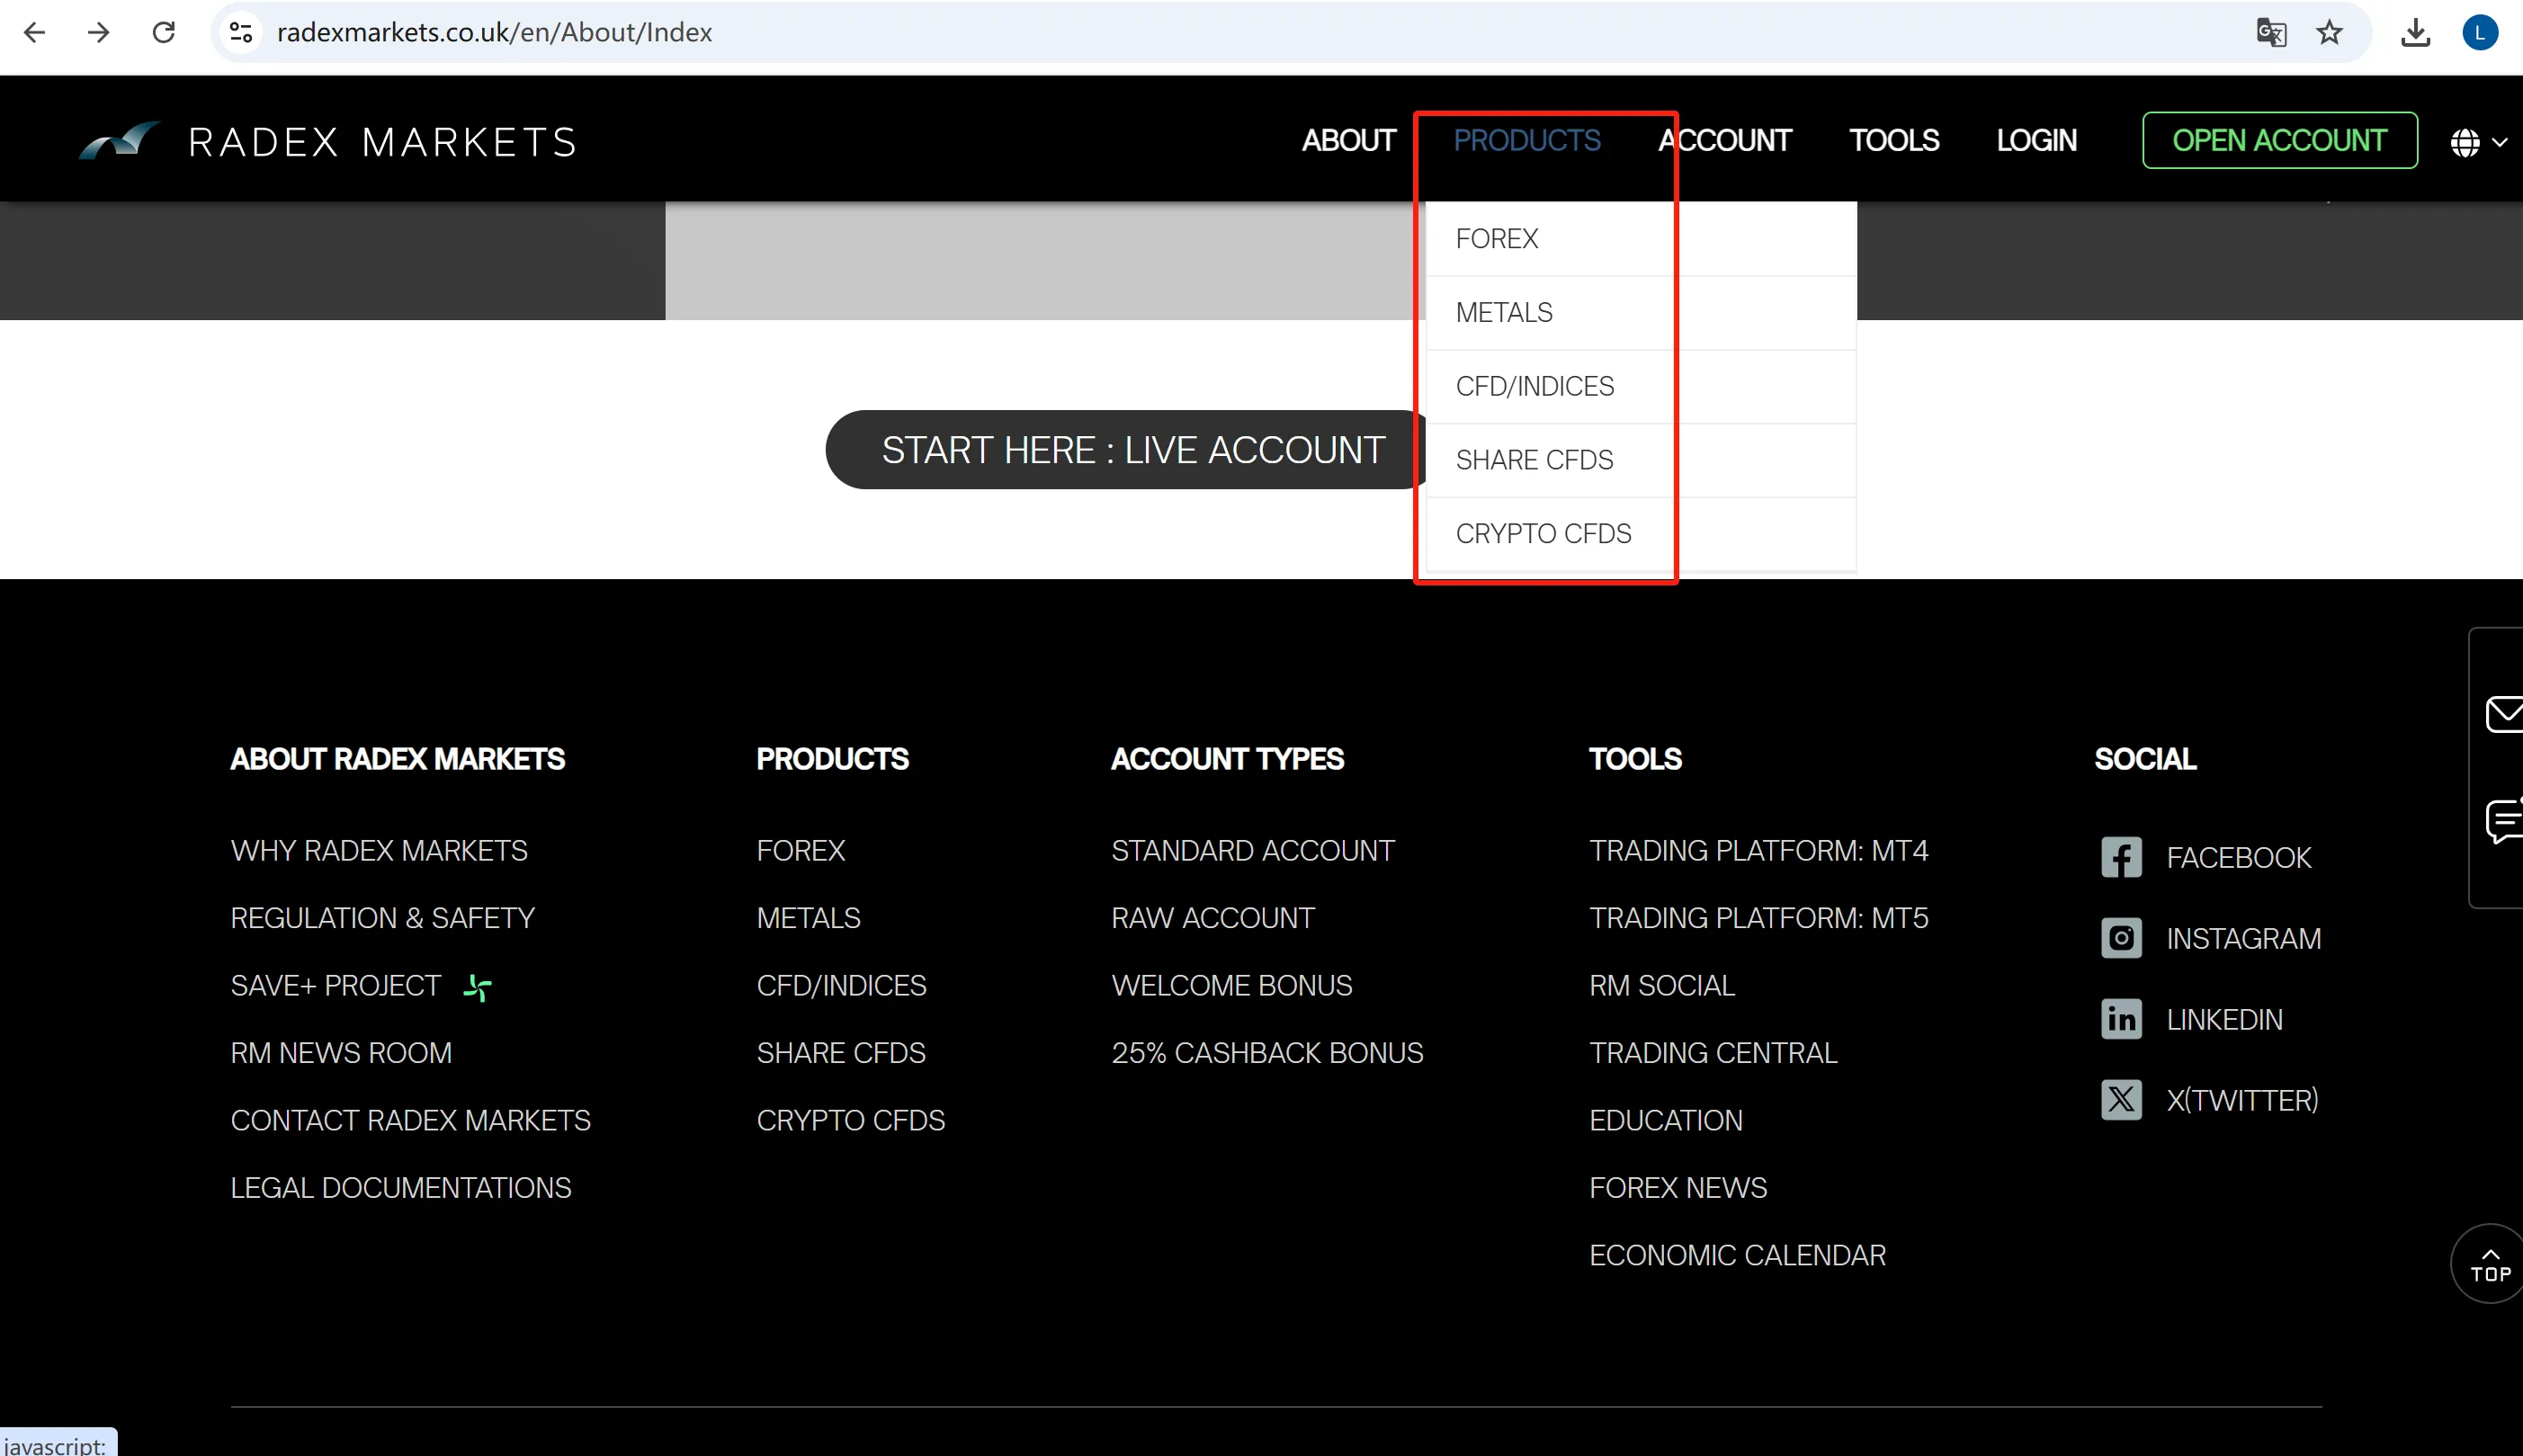Click the Radex Markets logo
The height and width of the screenshot is (1456, 2523).
pos(328,141)
